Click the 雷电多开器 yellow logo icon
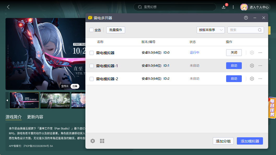Image resolution: width=276 pixels, height=155 pixels. pos(90,18)
